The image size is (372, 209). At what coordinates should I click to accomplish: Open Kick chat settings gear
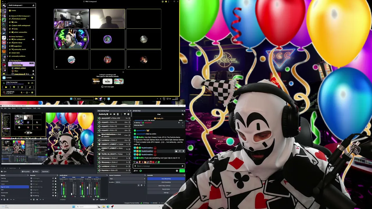coord(177,171)
